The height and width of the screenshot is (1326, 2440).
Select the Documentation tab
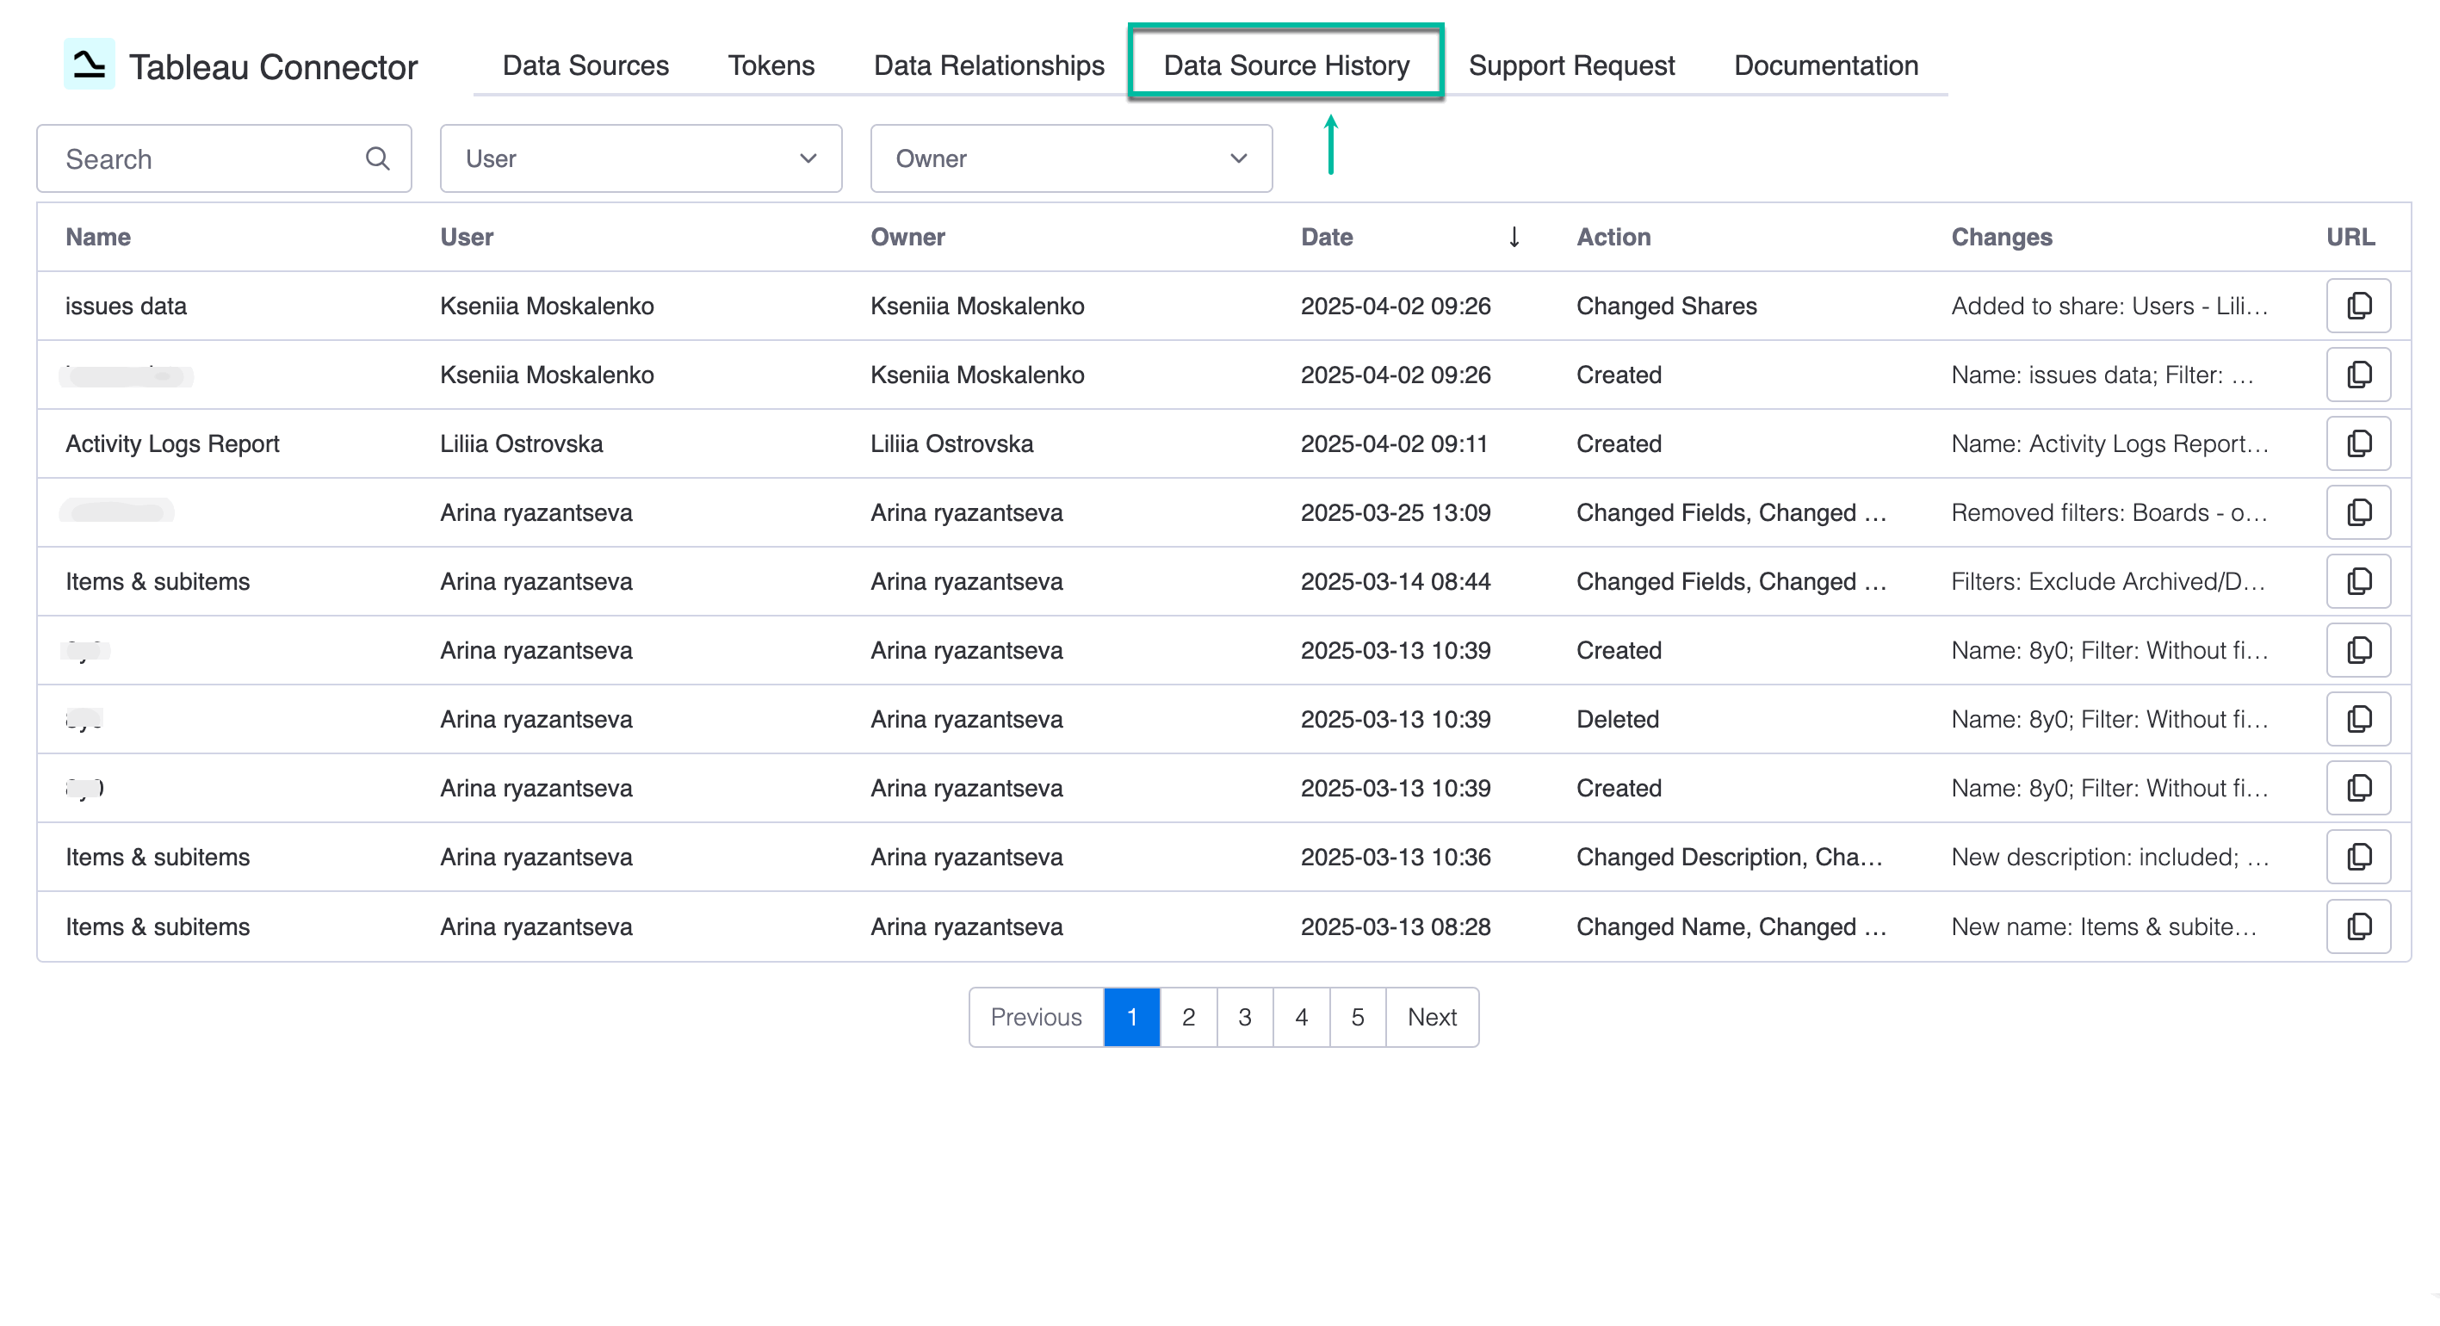[x=1825, y=65]
